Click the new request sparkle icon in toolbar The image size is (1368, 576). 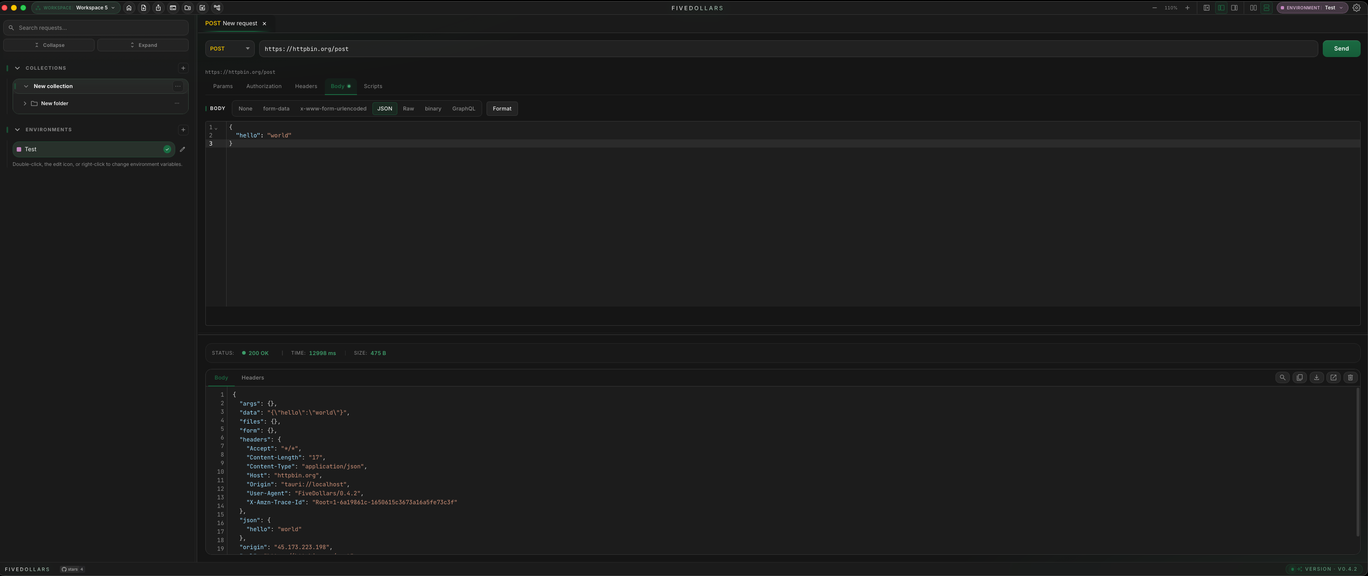(x=203, y=8)
